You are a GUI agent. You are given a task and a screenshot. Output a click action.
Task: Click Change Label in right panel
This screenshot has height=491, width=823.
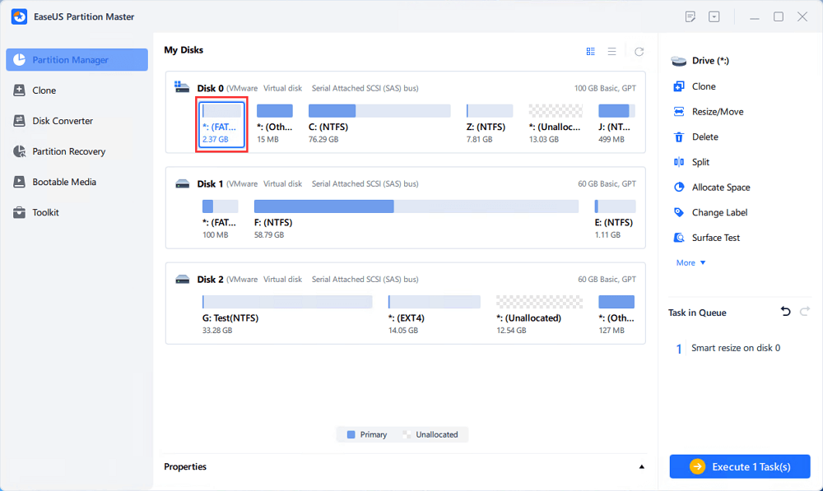[x=719, y=212]
